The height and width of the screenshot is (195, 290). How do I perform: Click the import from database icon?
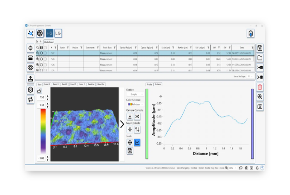260,77
